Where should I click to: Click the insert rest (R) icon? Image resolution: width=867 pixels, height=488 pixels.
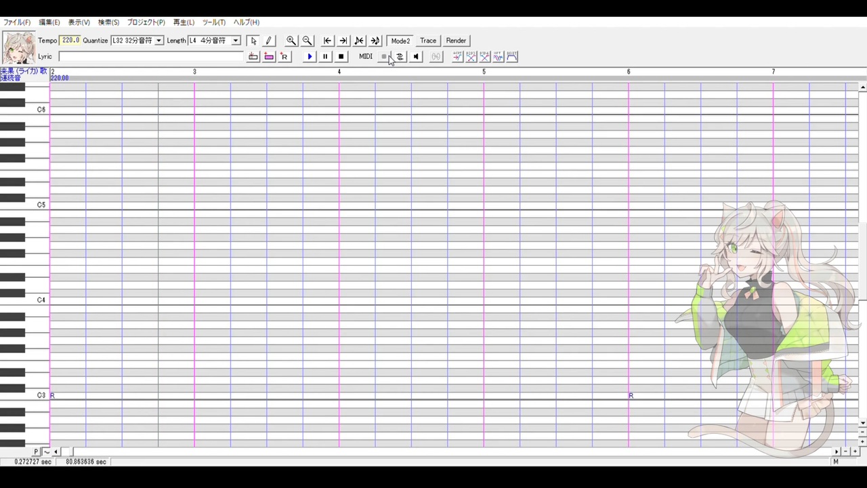click(x=284, y=57)
